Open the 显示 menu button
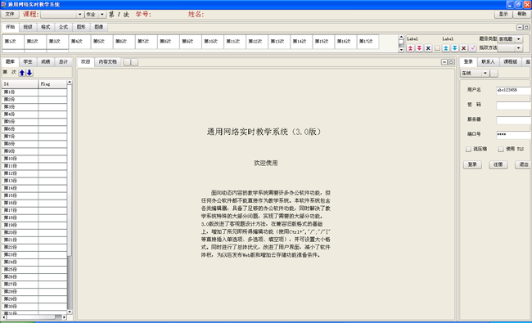 [503, 14]
